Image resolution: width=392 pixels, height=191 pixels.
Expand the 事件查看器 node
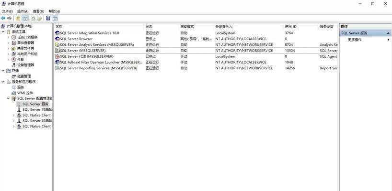click(x=8, y=43)
